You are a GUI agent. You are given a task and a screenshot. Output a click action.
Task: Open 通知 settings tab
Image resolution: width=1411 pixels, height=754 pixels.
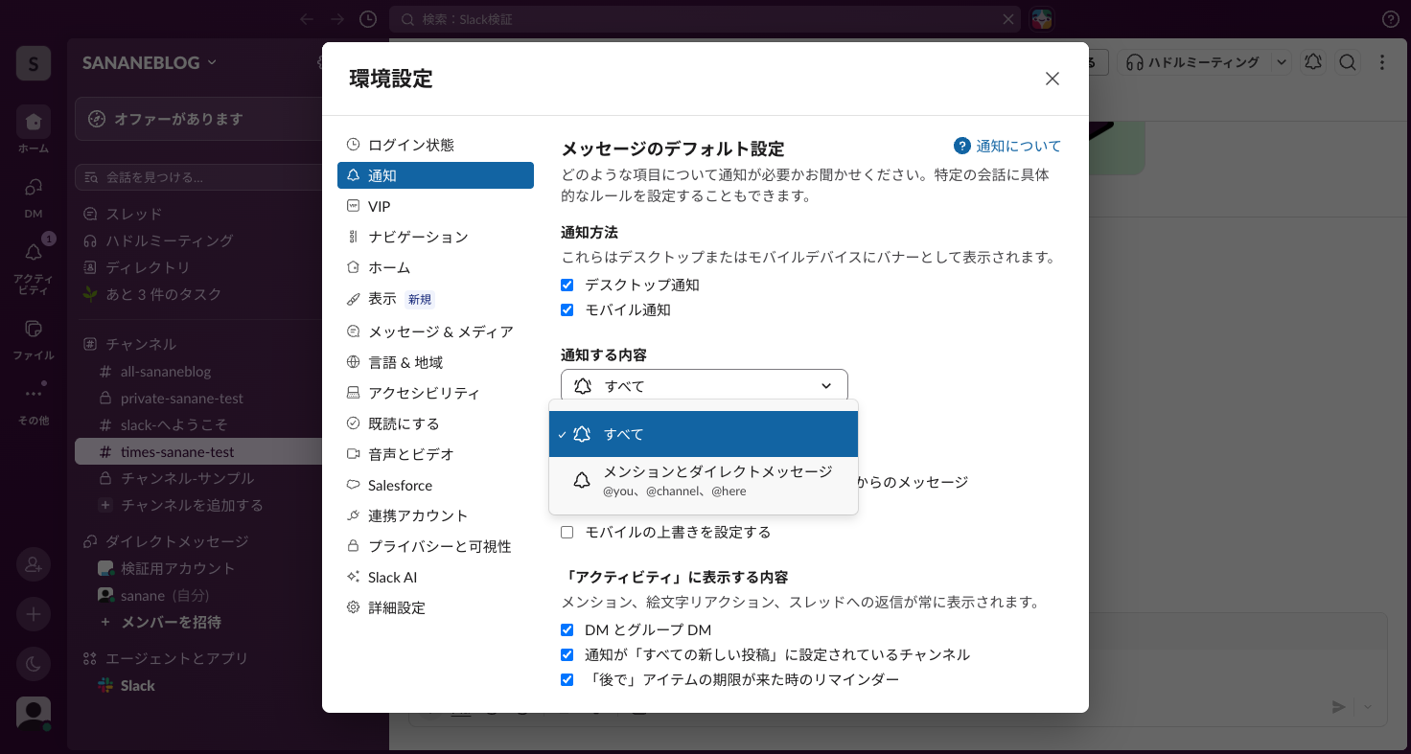(435, 175)
